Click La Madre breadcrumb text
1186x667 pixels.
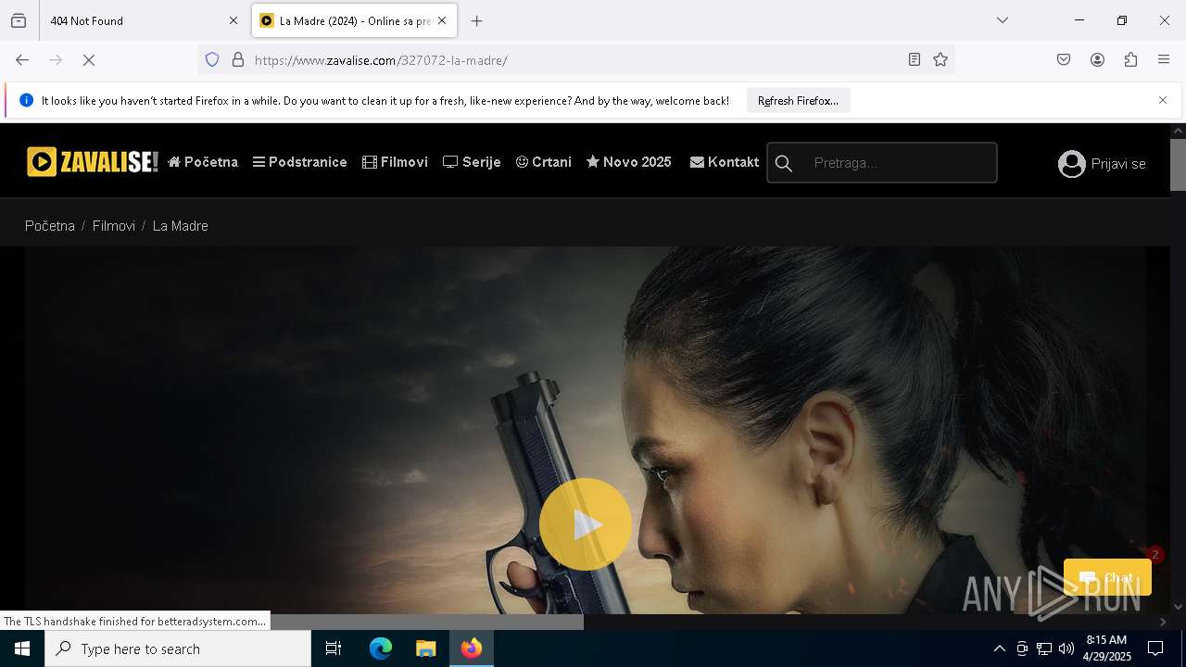181,226
